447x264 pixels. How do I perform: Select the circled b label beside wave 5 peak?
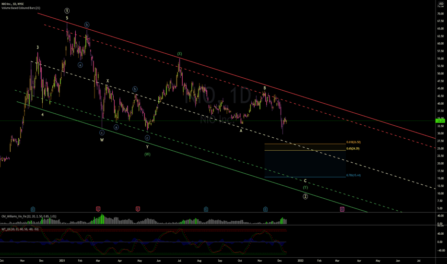87,25
